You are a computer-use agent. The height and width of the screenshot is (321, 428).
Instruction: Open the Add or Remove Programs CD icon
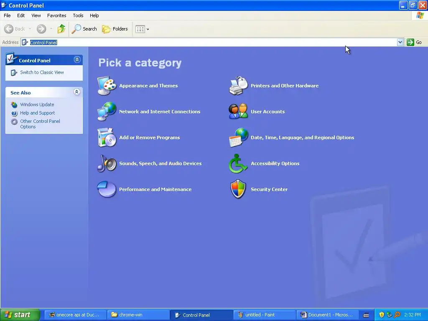pyautogui.click(x=107, y=137)
